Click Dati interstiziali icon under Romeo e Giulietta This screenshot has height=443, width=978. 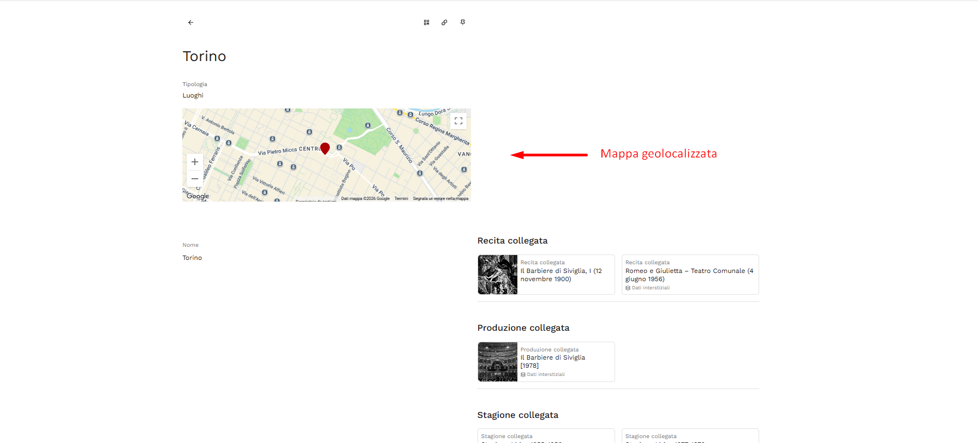pyautogui.click(x=628, y=288)
